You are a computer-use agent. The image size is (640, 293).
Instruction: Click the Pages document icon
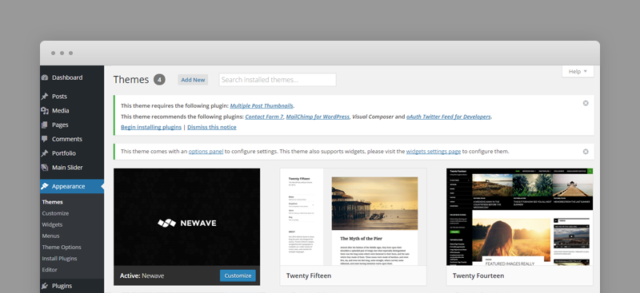point(45,125)
